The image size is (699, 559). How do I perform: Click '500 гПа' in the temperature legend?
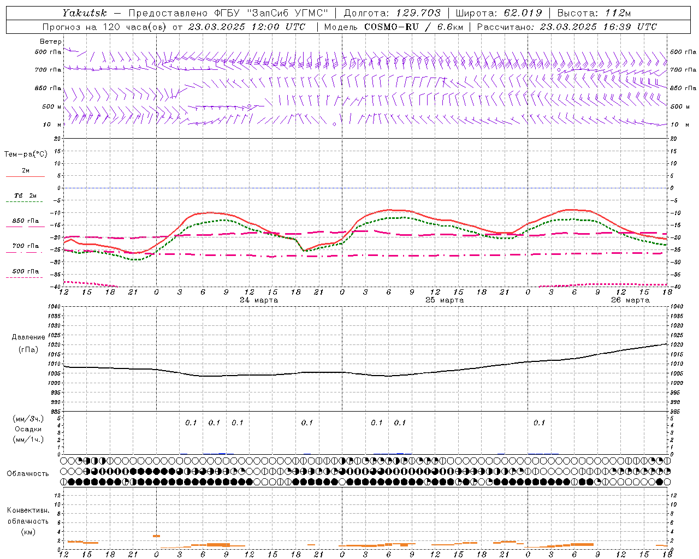click(26, 271)
